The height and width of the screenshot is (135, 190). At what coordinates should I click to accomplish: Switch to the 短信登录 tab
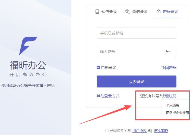[106, 12]
